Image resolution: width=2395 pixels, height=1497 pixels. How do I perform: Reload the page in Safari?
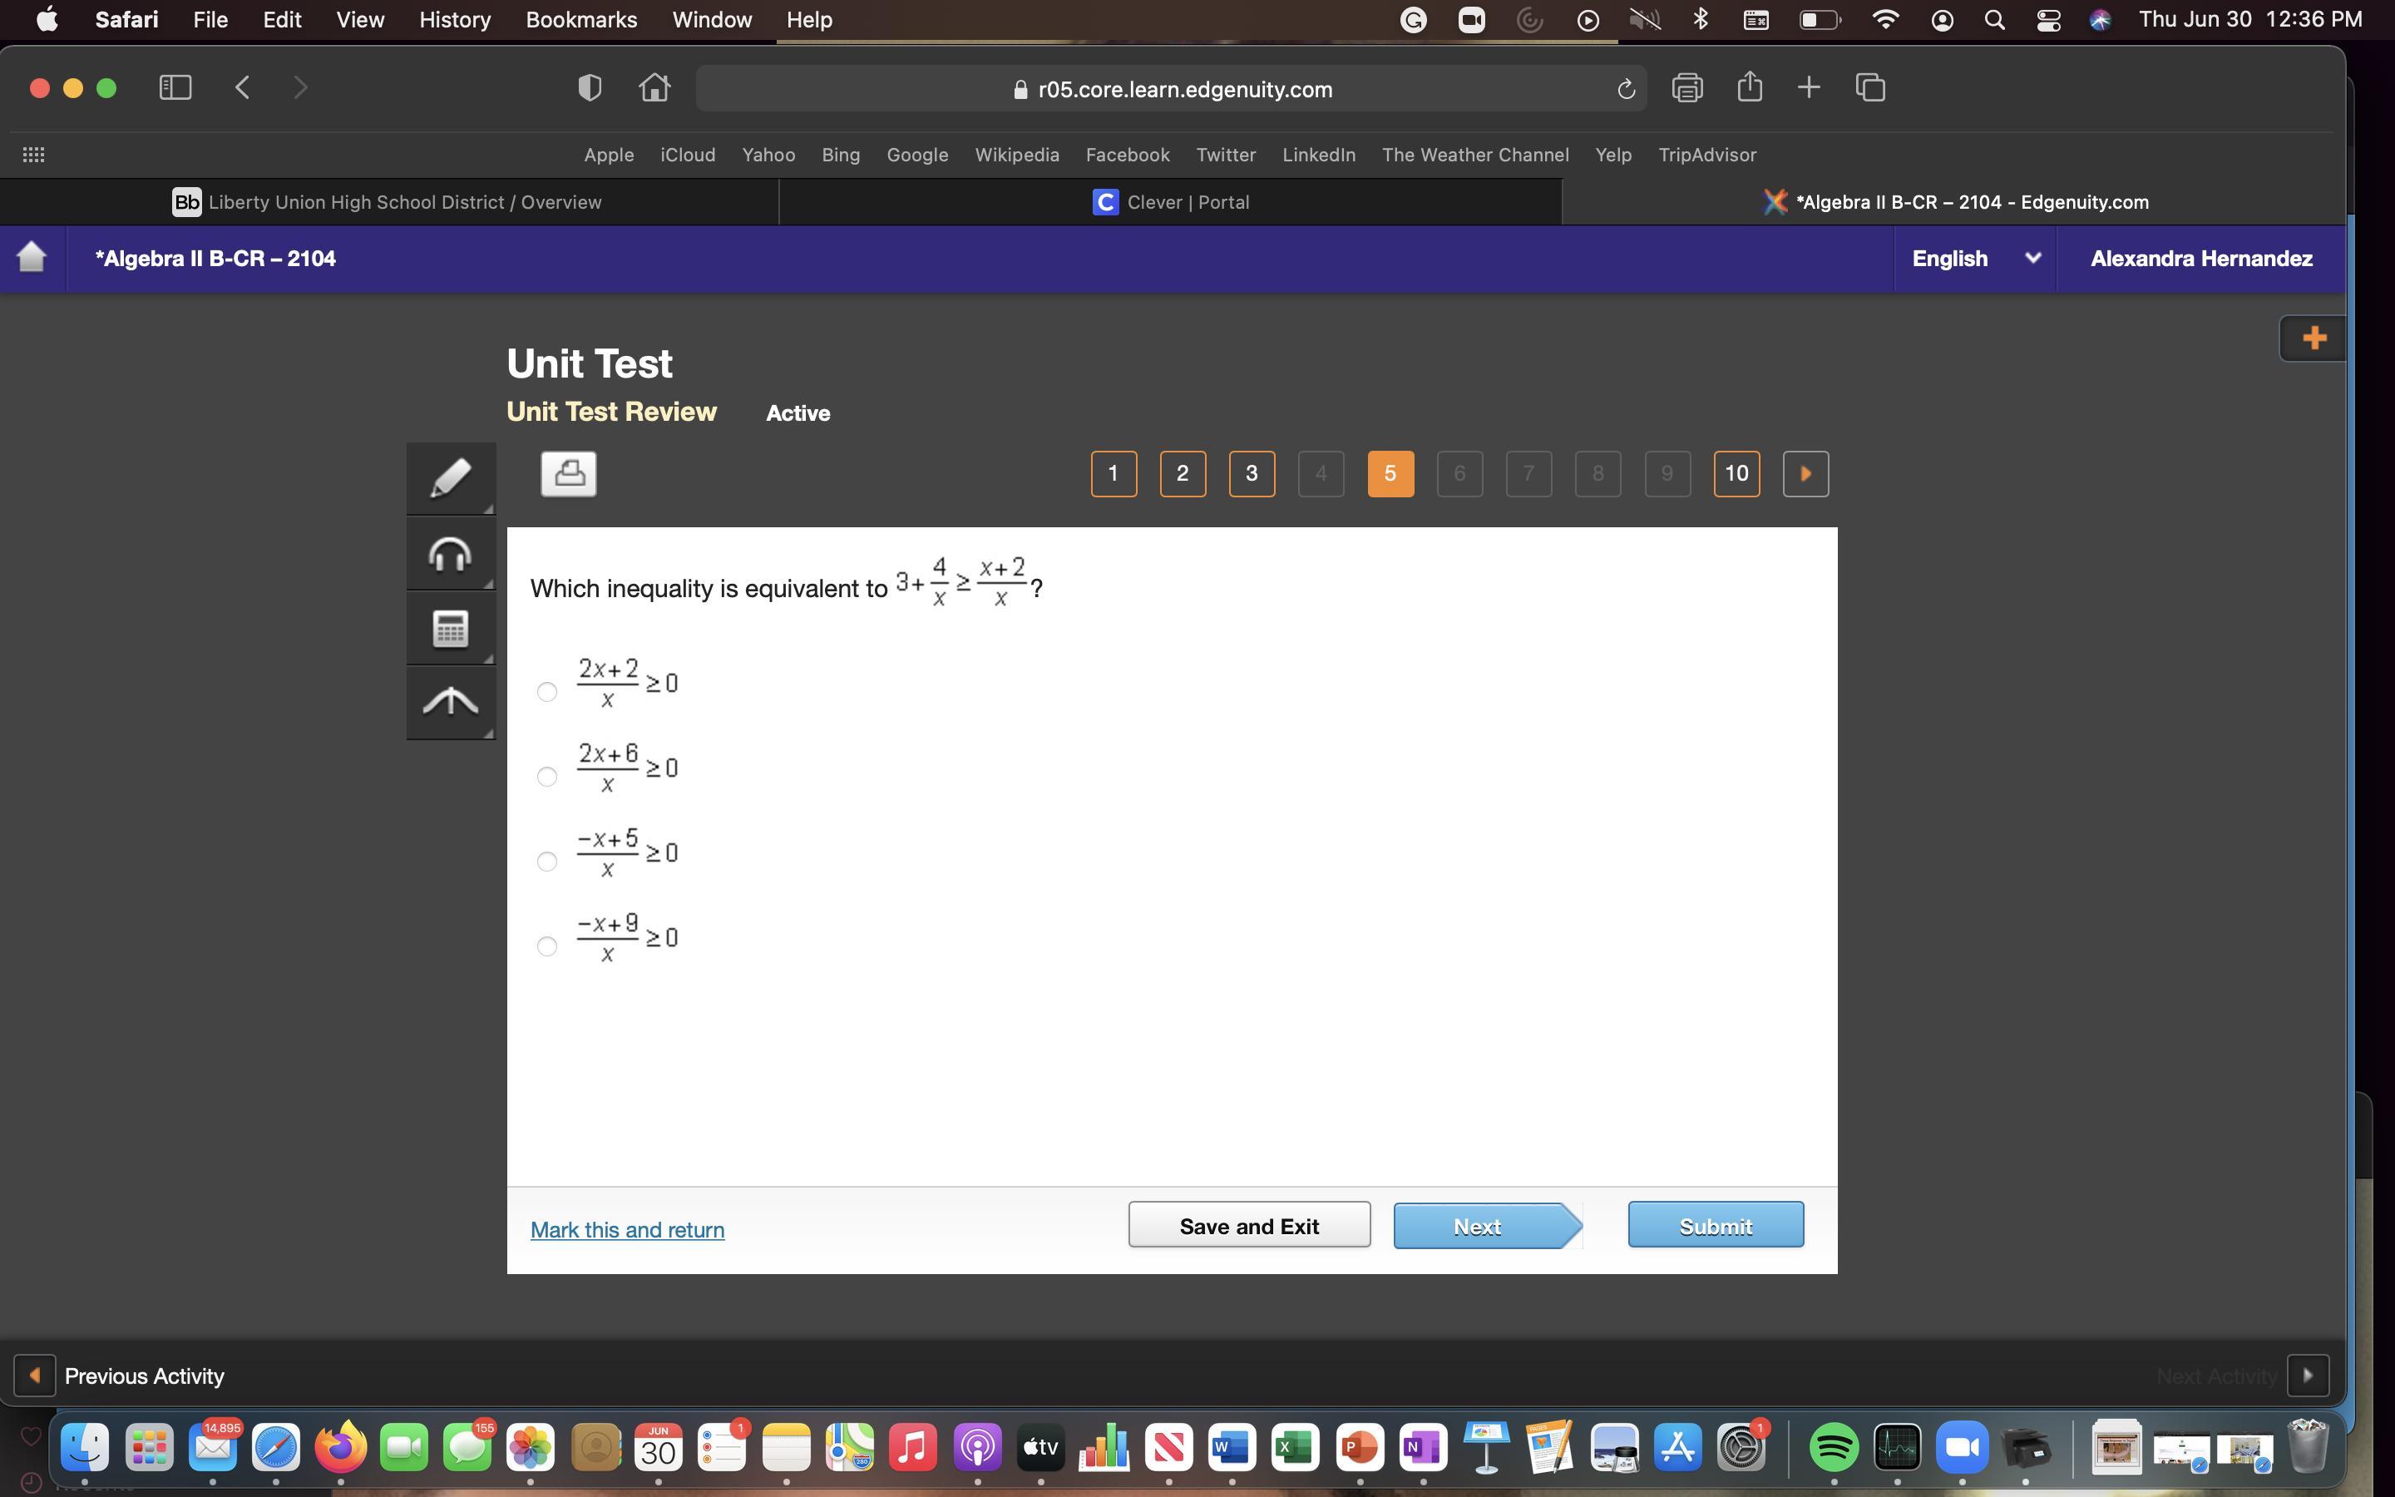click(1625, 90)
